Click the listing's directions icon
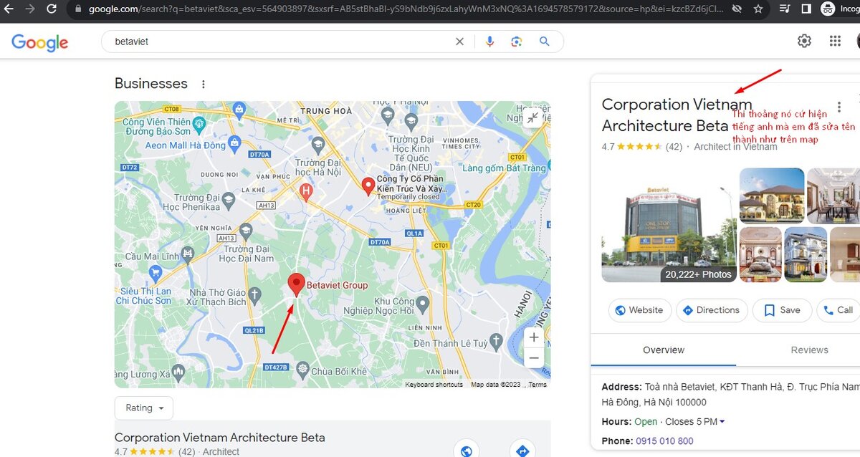 coord(522,450)
